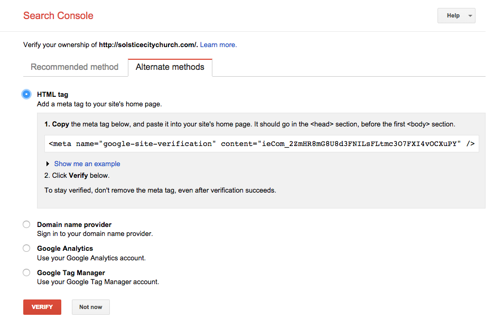Open the Show me an example link
This screenshot has width=503, height=318.
(87, 164)
